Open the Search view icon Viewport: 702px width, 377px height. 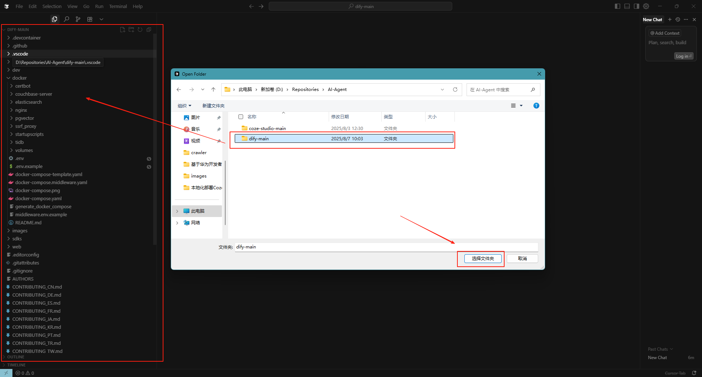point(66,19)
